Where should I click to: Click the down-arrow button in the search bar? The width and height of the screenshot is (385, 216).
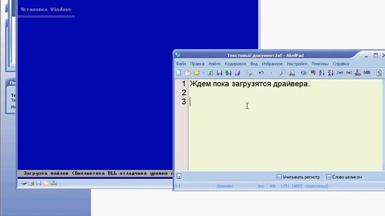179,176
